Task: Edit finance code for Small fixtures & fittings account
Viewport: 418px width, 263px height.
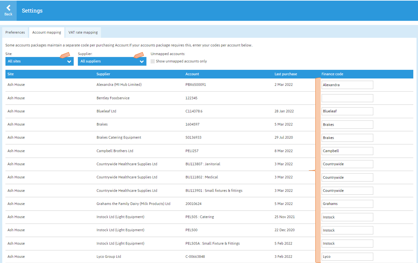Action: [x=347, y=191]
